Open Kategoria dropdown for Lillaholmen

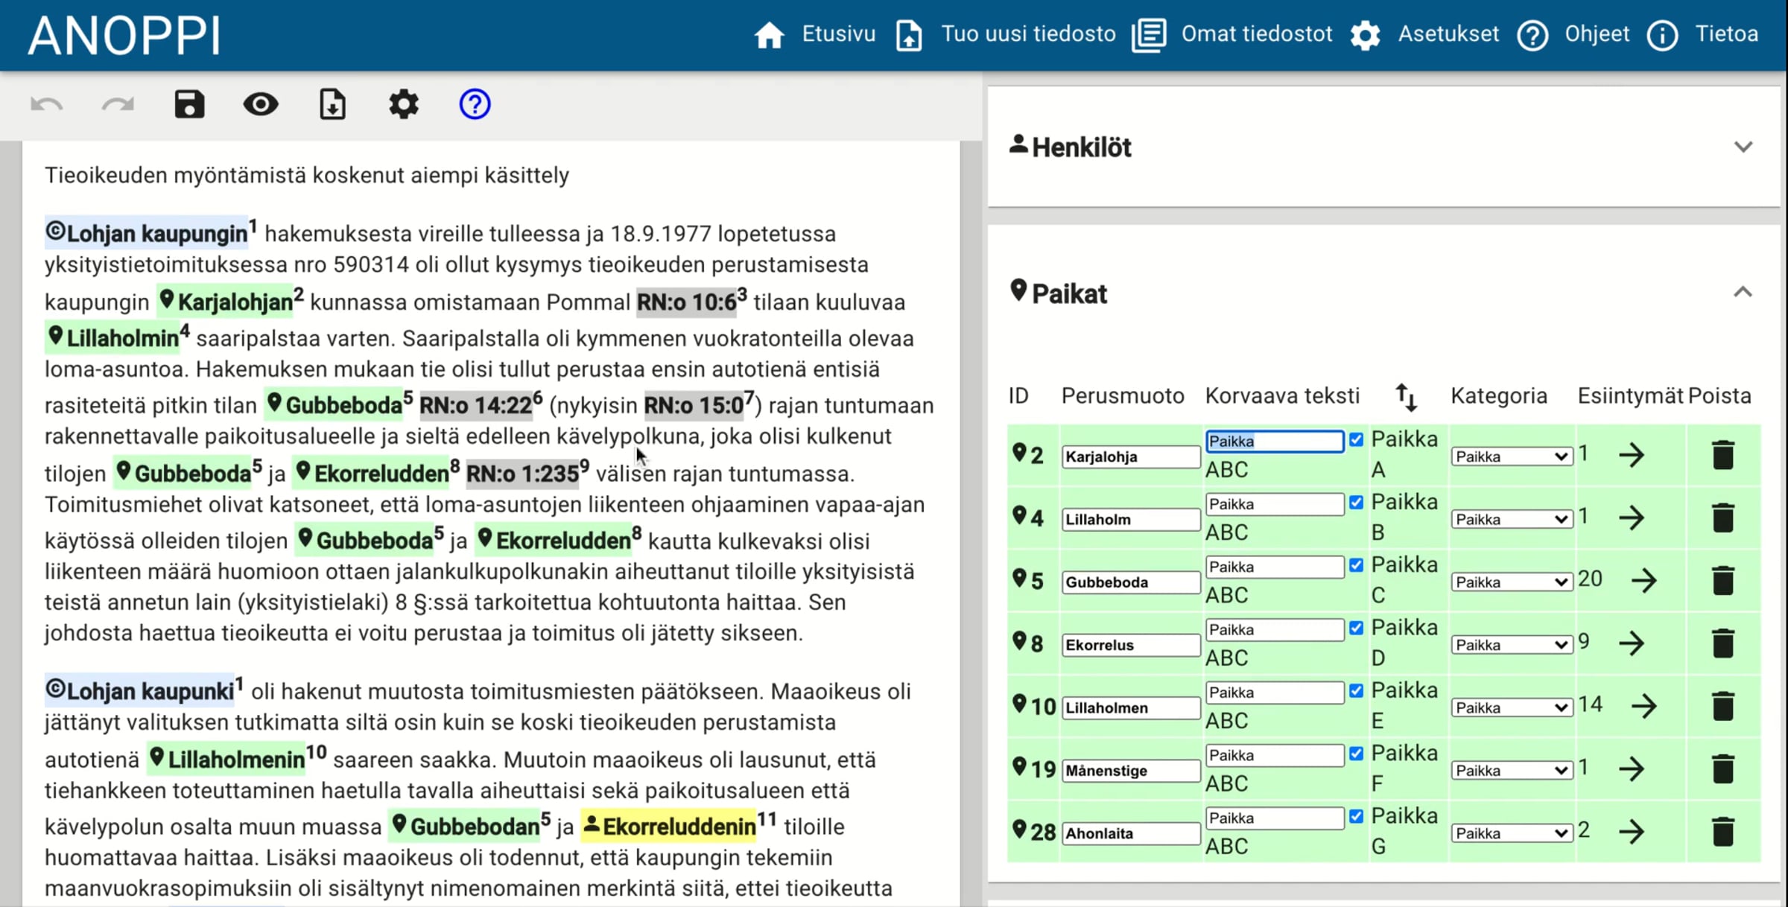(x=1512, y=707)
